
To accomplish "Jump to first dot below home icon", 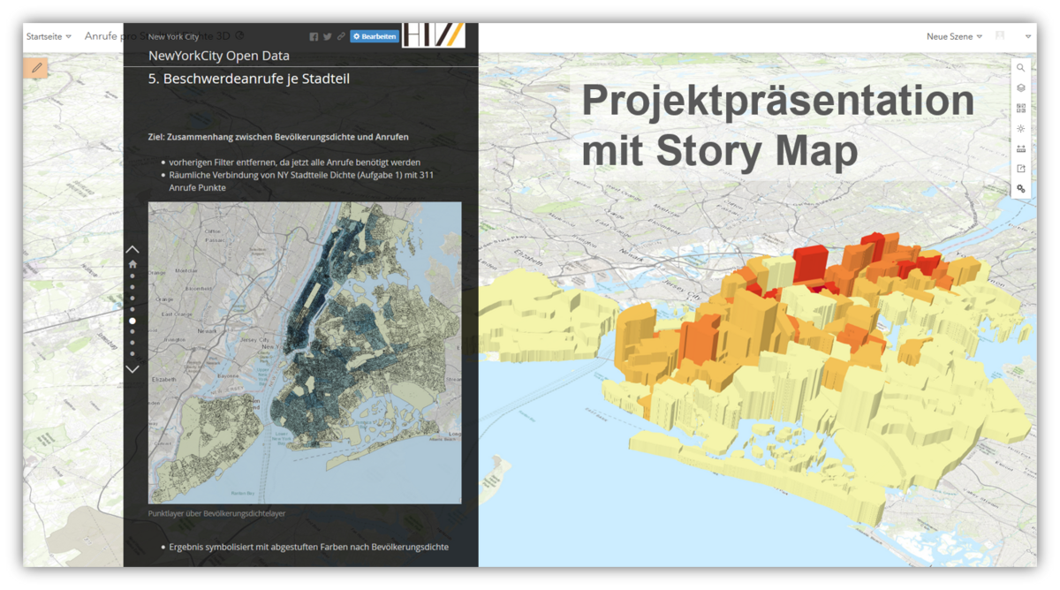I will tap(132, 276).
